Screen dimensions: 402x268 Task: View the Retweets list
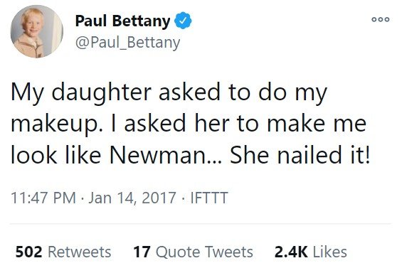point(80,252)
